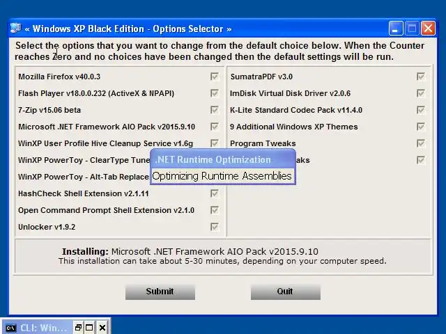The height and width of the screenshot is (334, 446).
Task: Click the HashCheck Shell Extension v2.1.11 label
Action: click(x=84, y=193)
